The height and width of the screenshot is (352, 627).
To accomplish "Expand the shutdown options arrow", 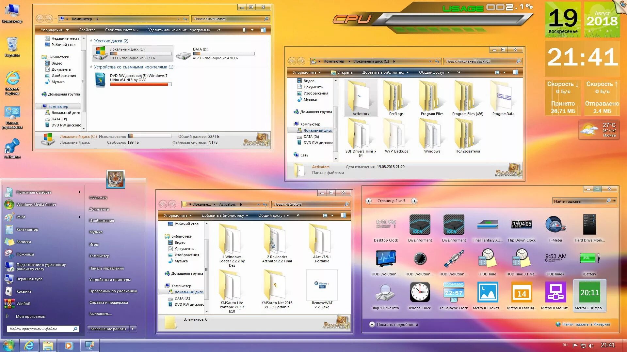I will 133,329.
